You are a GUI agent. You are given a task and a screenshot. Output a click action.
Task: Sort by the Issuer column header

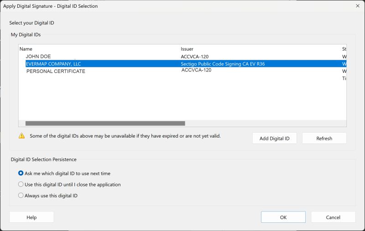tap(187, 49)
